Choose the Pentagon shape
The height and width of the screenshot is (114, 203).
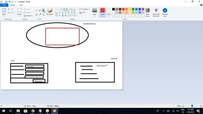pyautogui.click(x=62, y=13)
